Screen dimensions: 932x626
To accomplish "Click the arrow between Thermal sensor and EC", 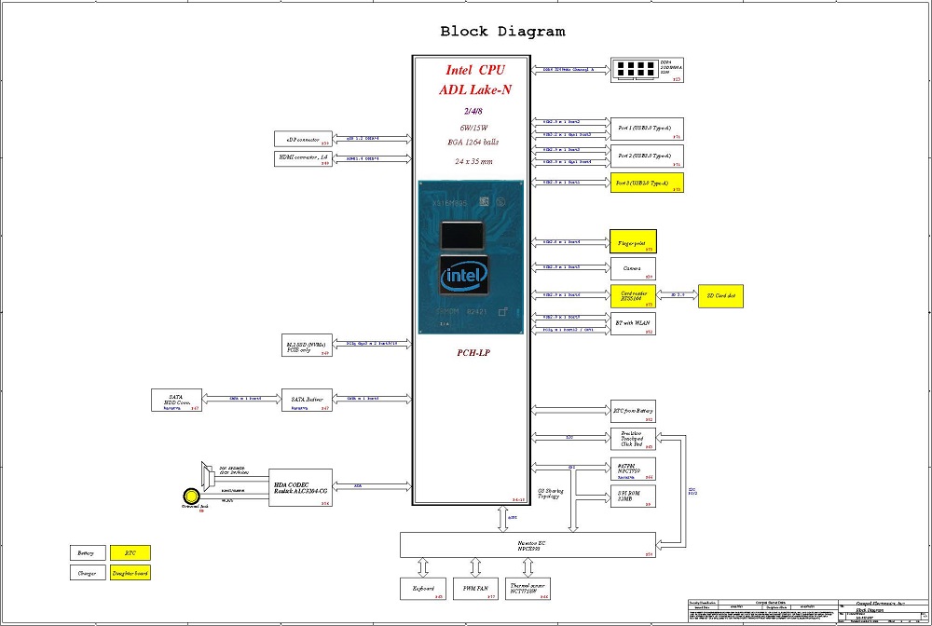I will point(528,568).
